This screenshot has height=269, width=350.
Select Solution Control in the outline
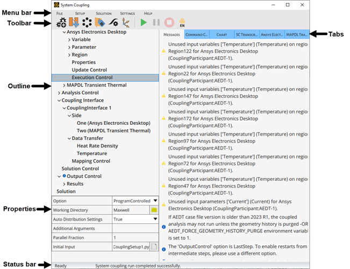click(80, 169)
